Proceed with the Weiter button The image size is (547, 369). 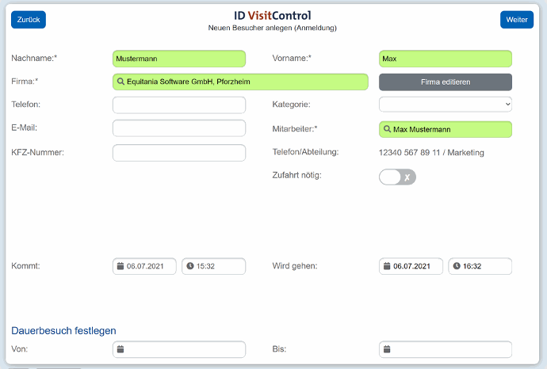(517, 20)
